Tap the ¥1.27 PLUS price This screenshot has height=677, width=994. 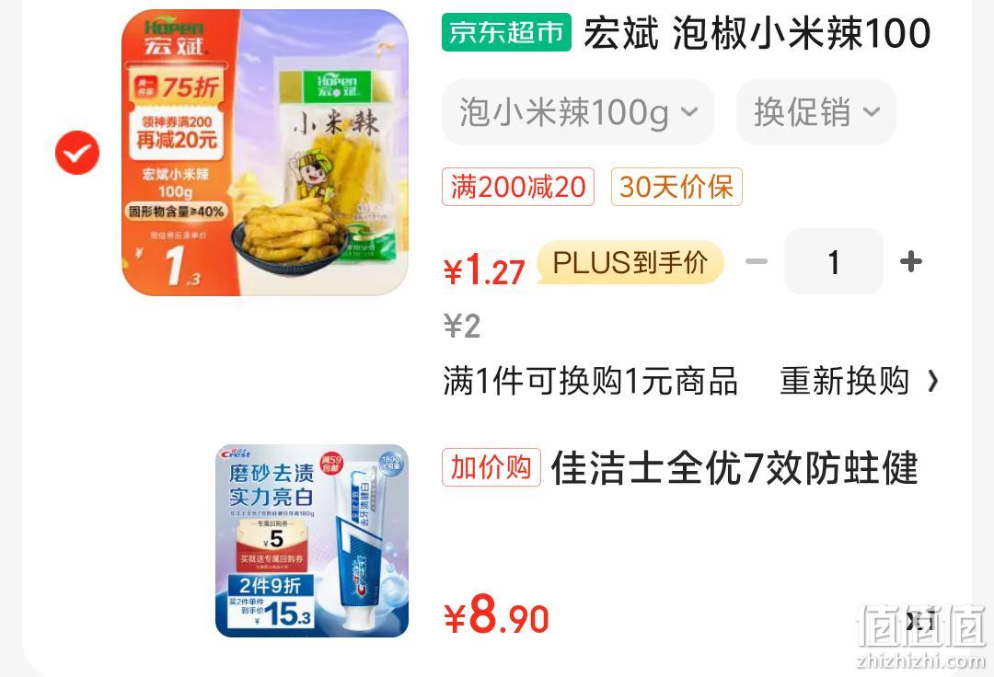click(484, 270)
